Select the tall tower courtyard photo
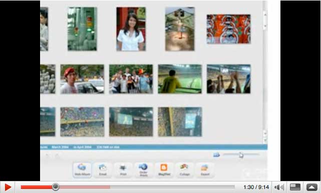Viewport: 321px width, 193px height. [x=180, y=29]
